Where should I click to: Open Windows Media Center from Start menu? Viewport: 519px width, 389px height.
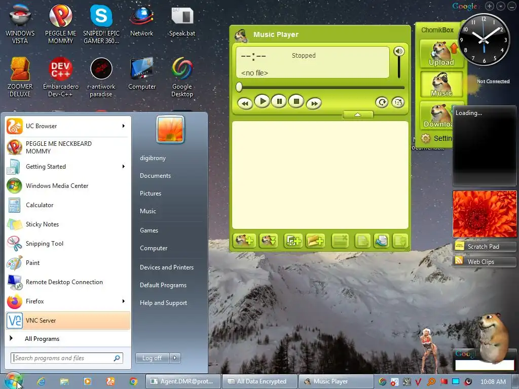point(68,185)
